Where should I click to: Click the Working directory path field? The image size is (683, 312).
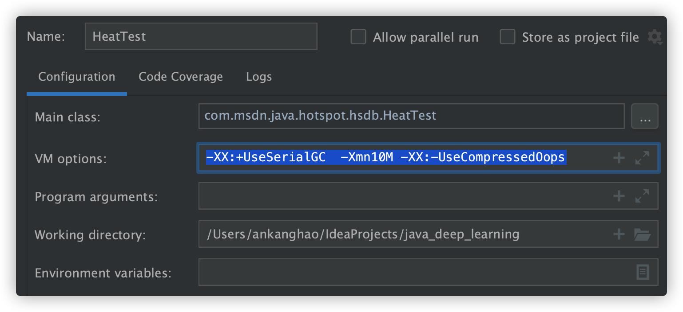[400, 234]
